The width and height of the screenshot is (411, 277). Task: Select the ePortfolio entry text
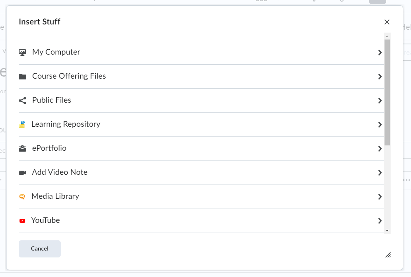click(x=49, y=148)
